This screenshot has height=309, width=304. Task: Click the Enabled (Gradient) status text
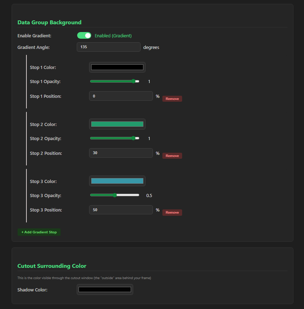(113, 36)
